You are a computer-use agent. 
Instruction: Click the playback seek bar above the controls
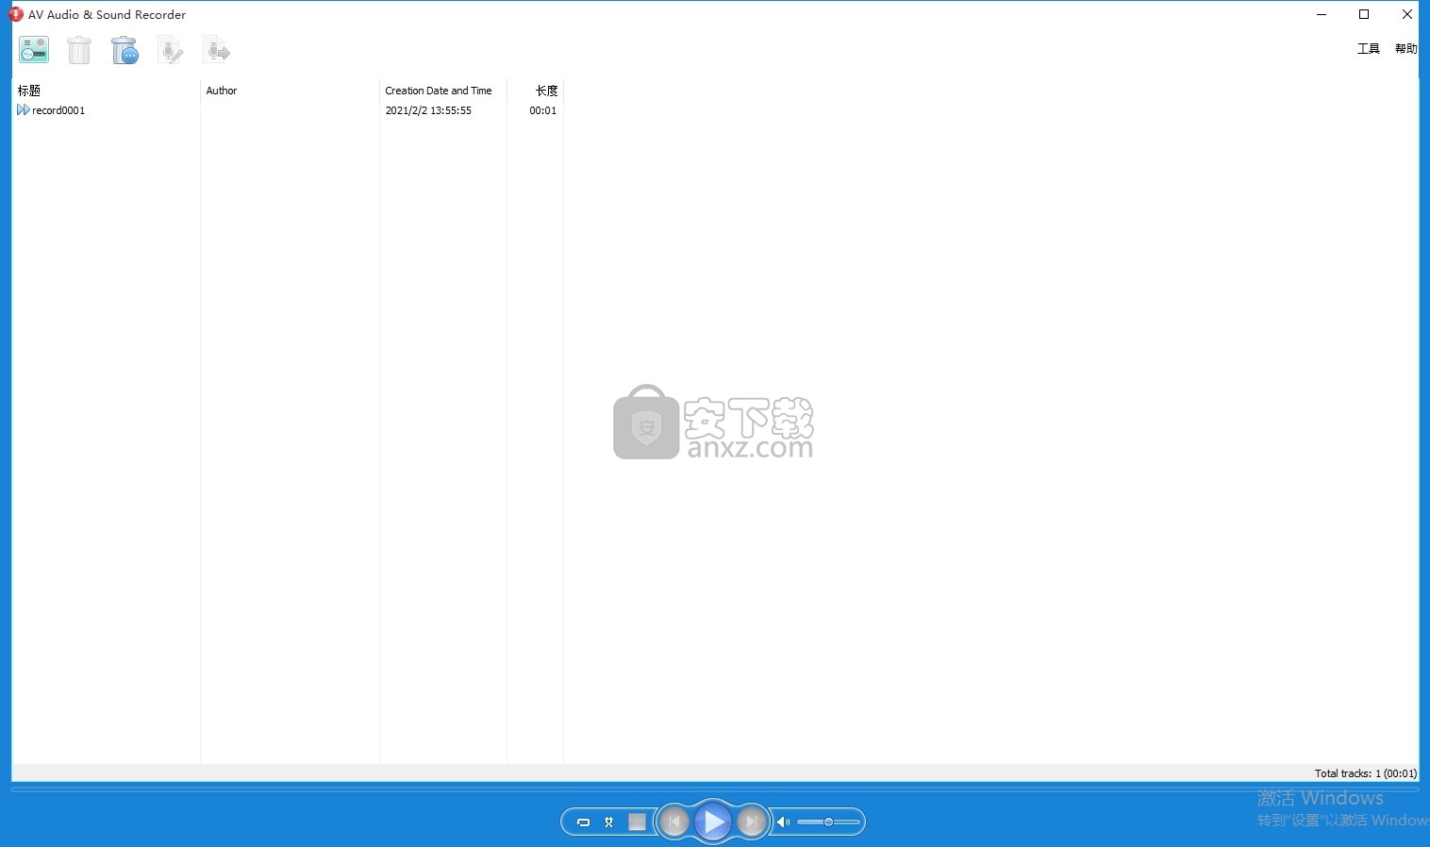[715, 789]
